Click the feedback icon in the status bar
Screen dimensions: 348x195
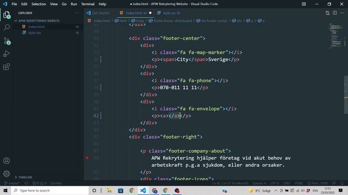click(x=334, y=183)
